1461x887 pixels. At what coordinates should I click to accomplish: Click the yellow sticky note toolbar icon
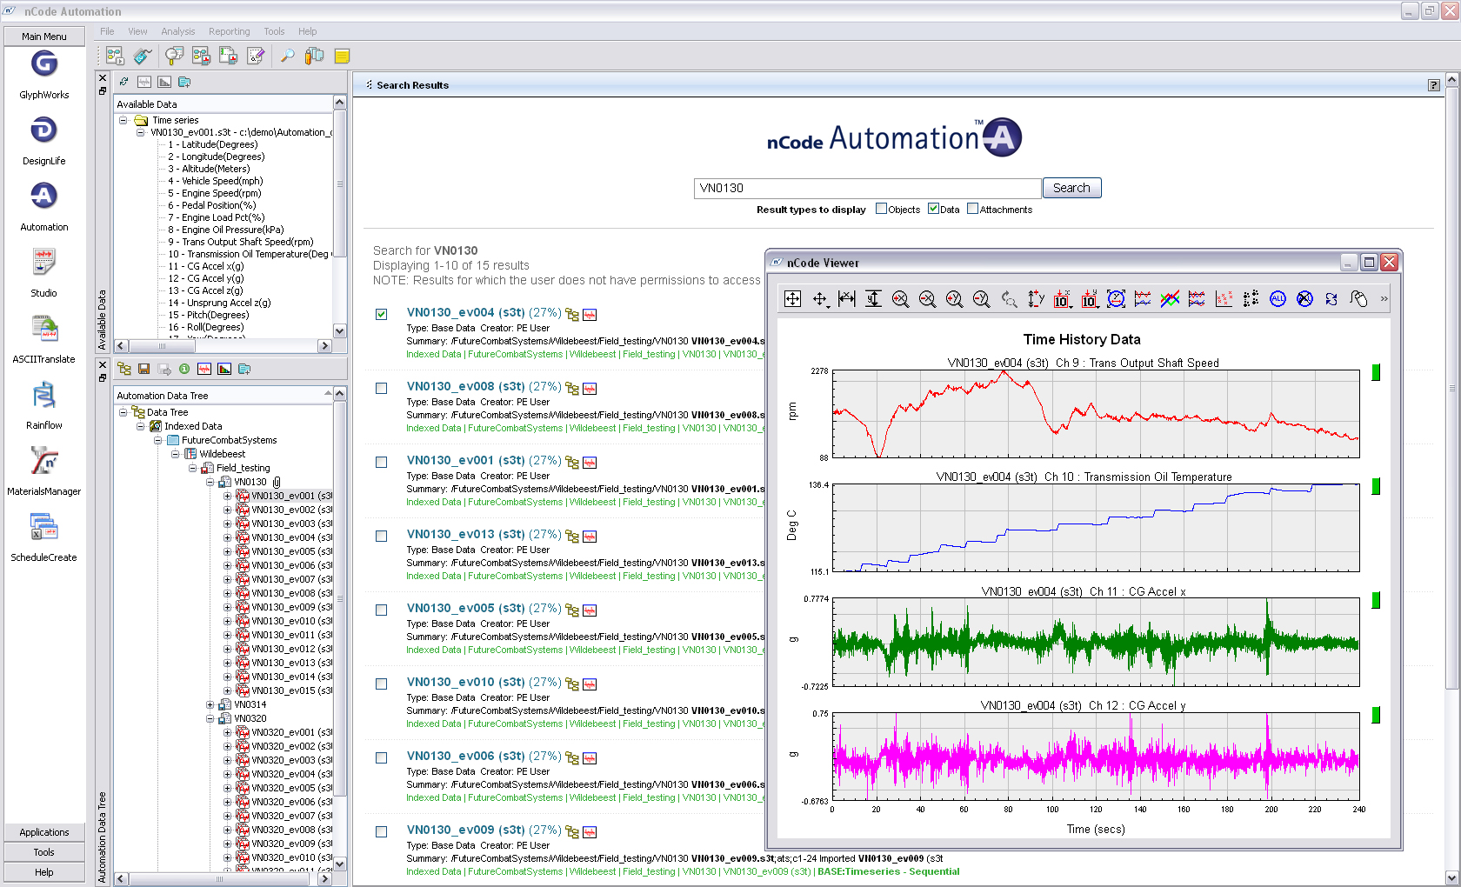point(342,57)
